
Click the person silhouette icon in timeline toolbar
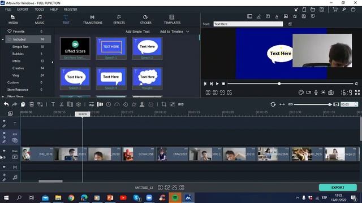tap(142, 104)
